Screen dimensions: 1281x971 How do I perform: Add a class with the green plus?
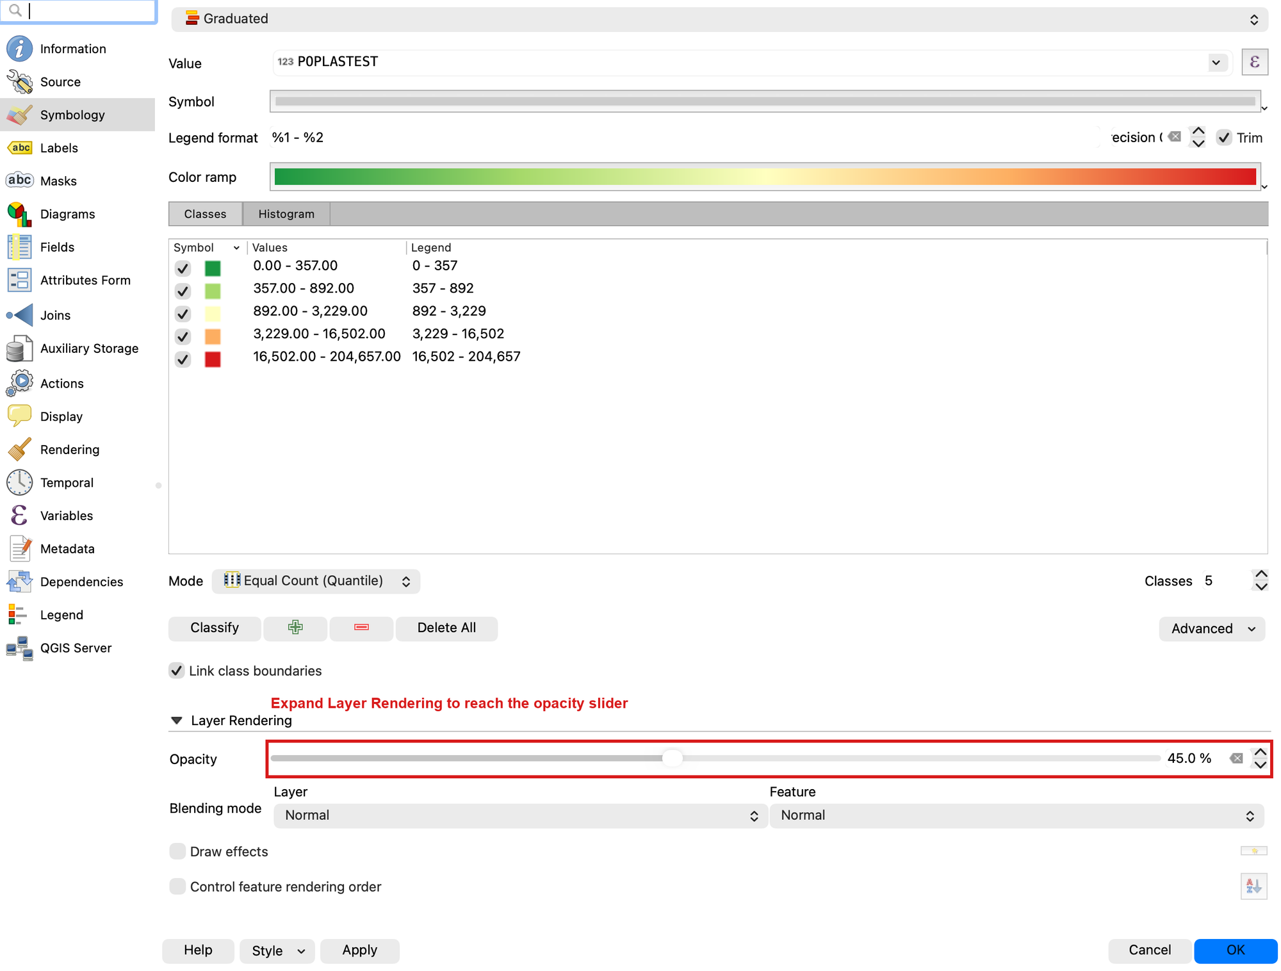[295, 628]
